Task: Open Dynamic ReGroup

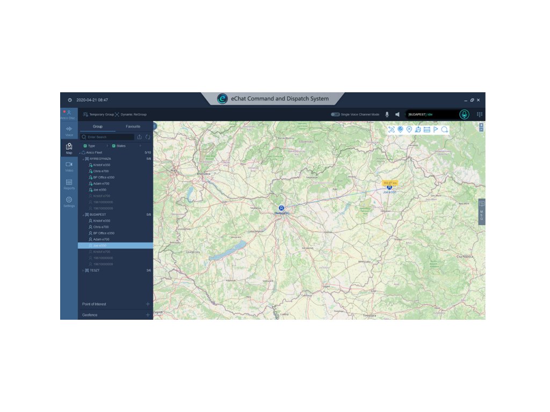Action: point(131,115)
